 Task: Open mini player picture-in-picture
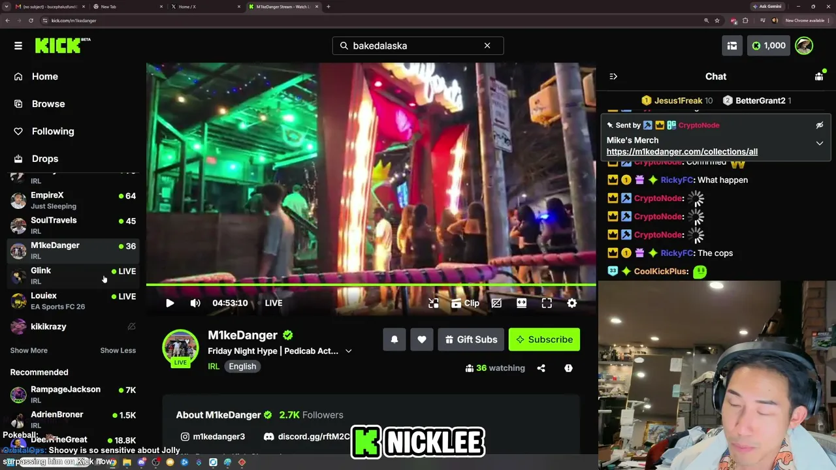coord(434,303)
